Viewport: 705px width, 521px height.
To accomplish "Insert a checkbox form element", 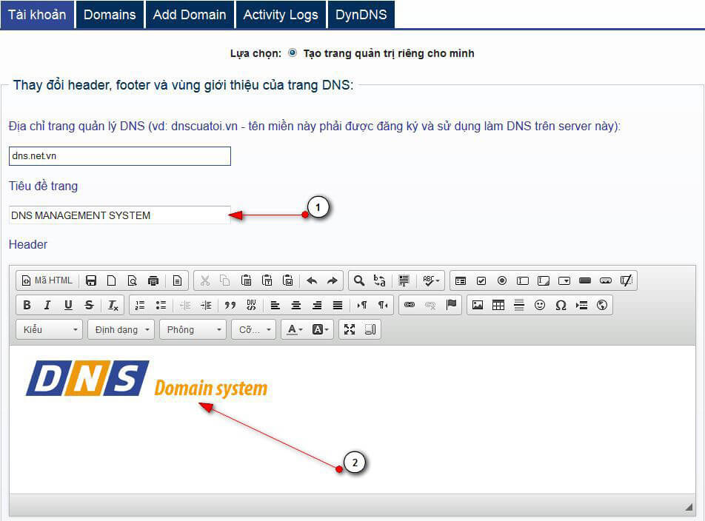I will (481, 280).
